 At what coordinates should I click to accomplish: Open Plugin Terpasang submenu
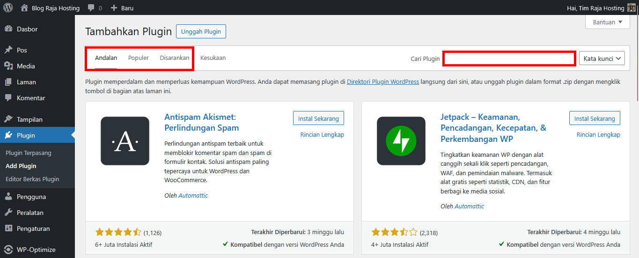(x=29, y=153)
